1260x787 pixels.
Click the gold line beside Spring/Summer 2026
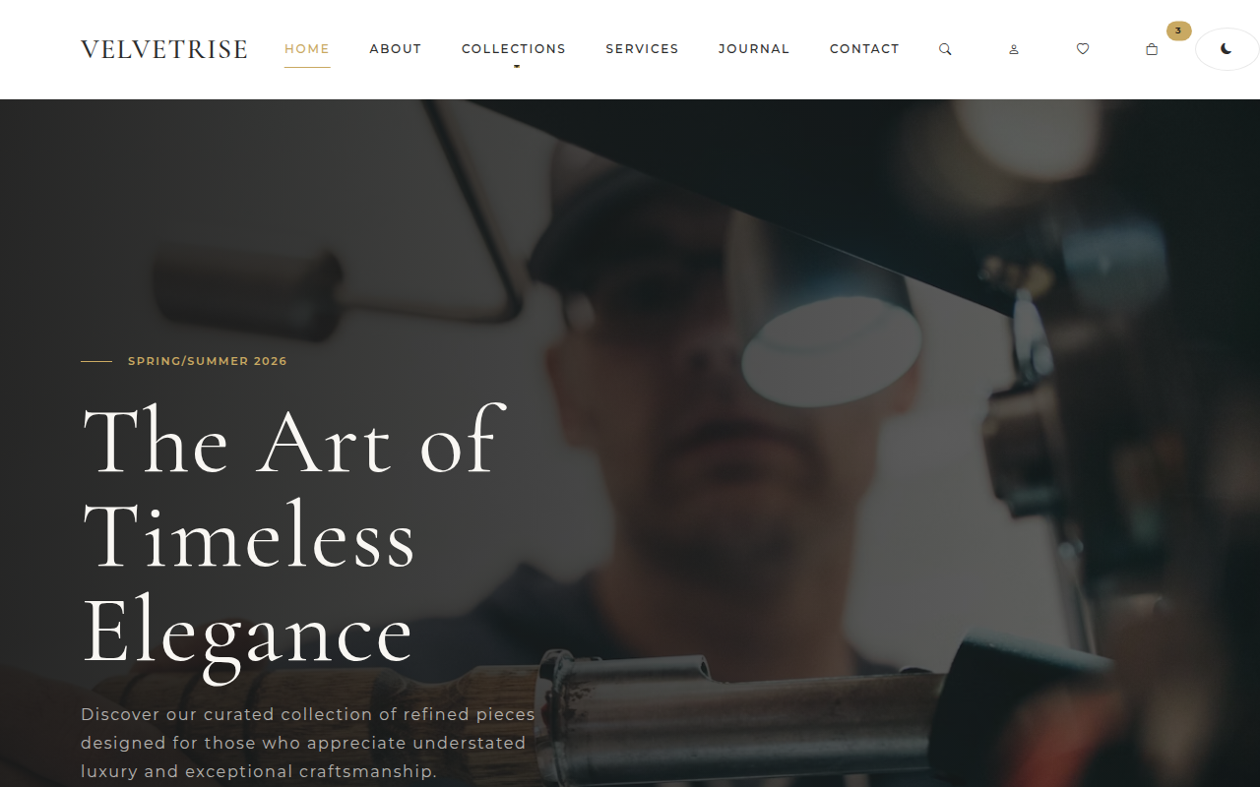tap(96, 361)
